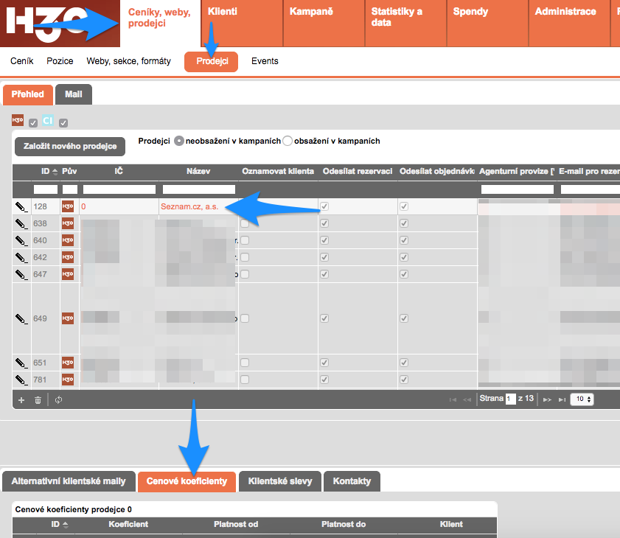Click the edit pencil for row 649
Viewport: 620px width, 538px height.
(x=21, y=318)
